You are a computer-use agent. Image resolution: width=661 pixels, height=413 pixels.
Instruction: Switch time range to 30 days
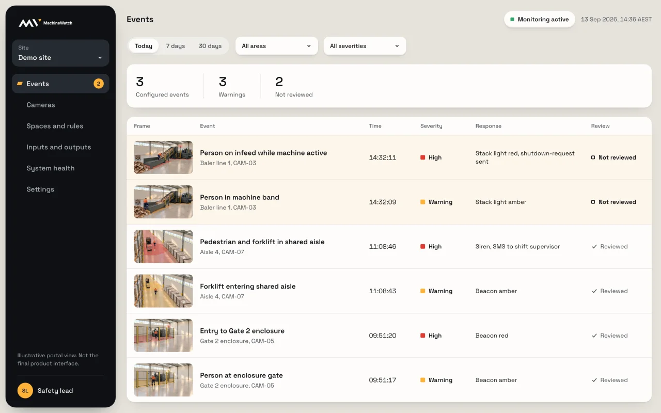[x=210, y=46]
